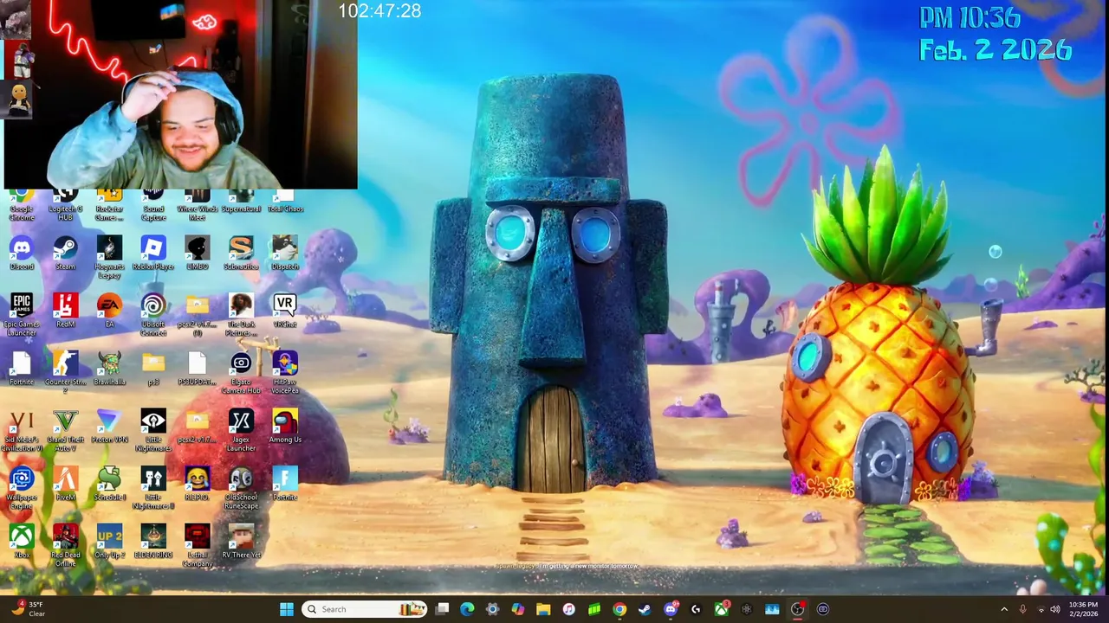Open the Discord desktop shortcut
Screen dimensions: 1109x623
point(22,253)
